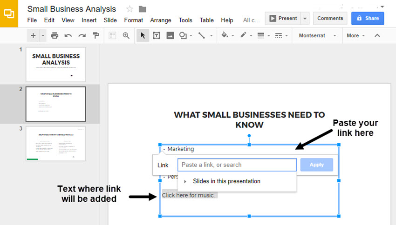Open the Edit menu
Screen dimensions: 396x225
point(49,20)
